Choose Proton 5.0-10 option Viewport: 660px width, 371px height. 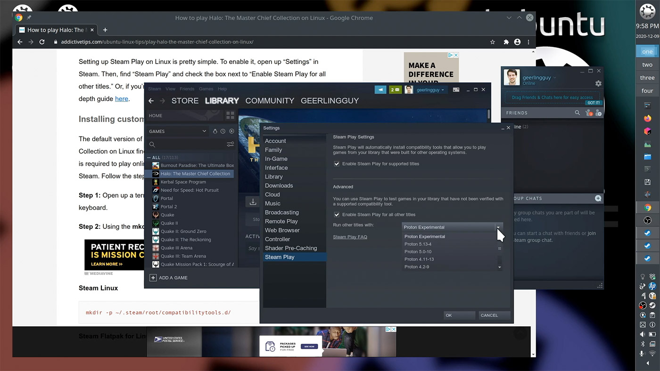pos(418,252)
